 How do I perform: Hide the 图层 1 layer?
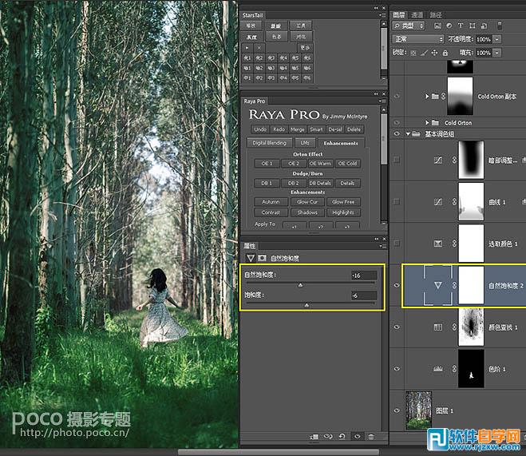click(397, 410)
